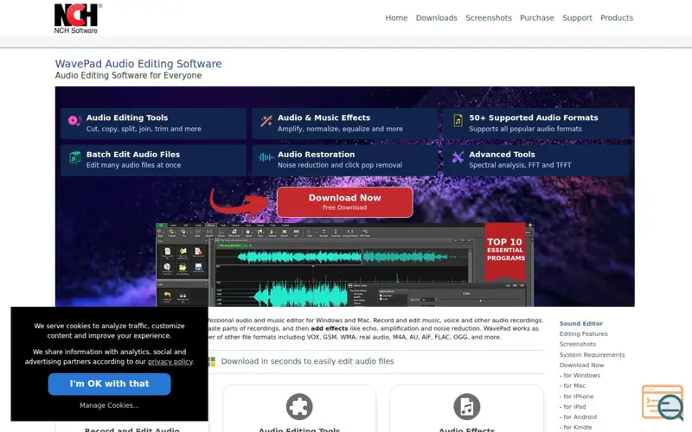The image size is (692, 432).
Task: Open the Audio Editing Tools banner tile
Action: [153, 123]
